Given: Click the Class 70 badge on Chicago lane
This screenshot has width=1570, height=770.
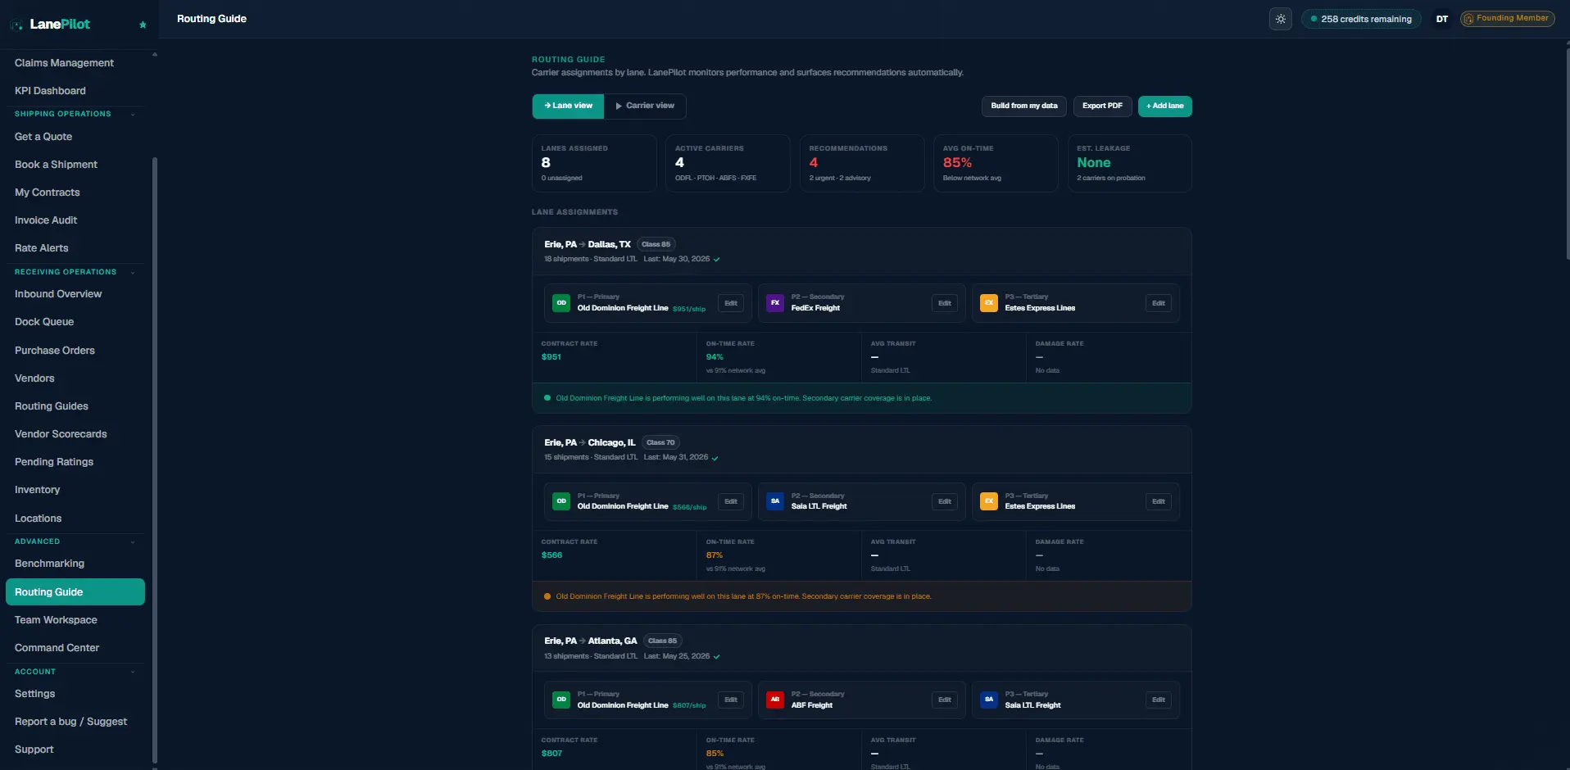Looking at the screenshot, I should click(660, 442).
